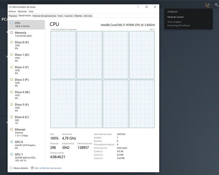This screenshot has height=175, width=219.
Task: Click Sonic Analysis row in Roon popup
Action: 188,22
